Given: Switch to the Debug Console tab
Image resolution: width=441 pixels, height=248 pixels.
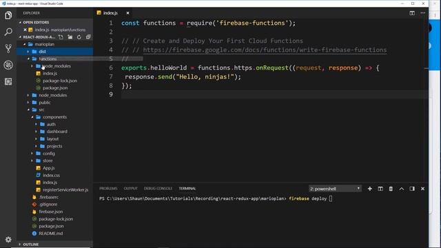Looking at the screenshot, I should pos(158,188).
